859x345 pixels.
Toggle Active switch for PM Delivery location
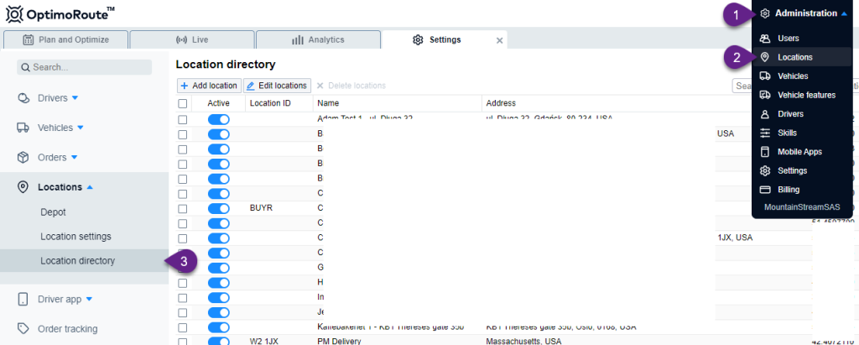[219, 341]
